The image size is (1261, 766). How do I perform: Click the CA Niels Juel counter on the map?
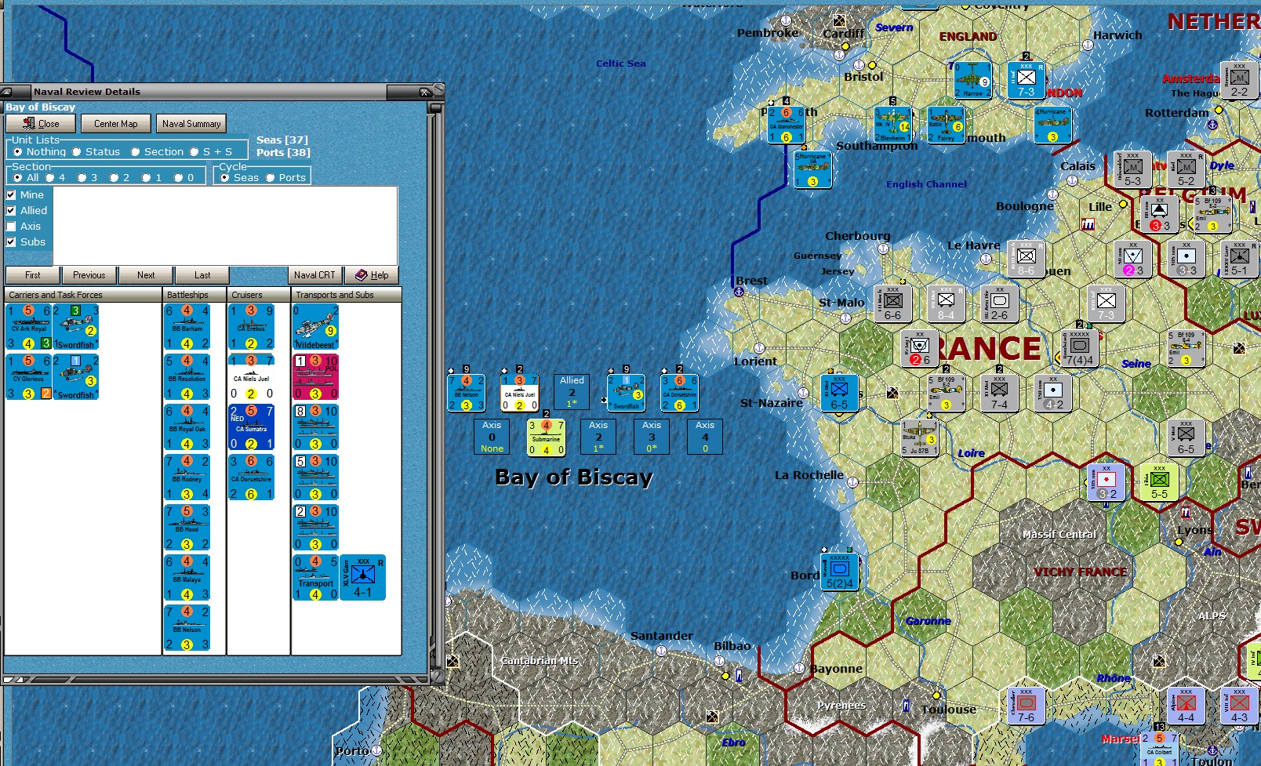(519, 393)
